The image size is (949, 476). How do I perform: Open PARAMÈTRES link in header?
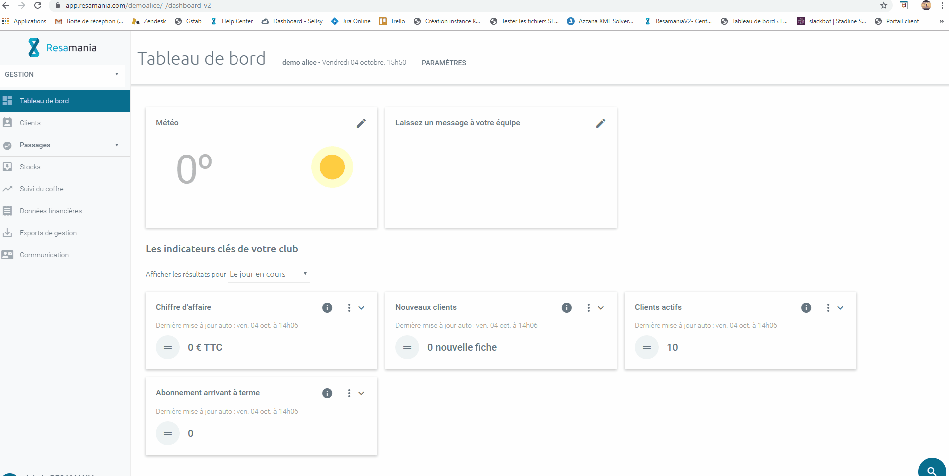pyautogui.click(x=444, y=63)
